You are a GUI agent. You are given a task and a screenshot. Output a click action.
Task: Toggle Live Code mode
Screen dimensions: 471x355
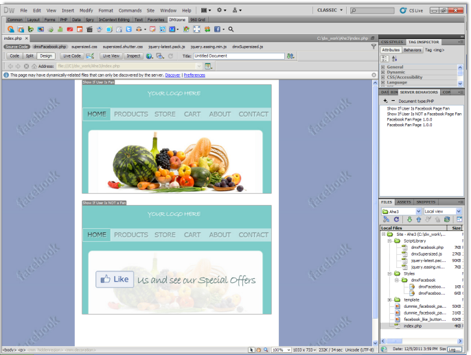point(72,56)
